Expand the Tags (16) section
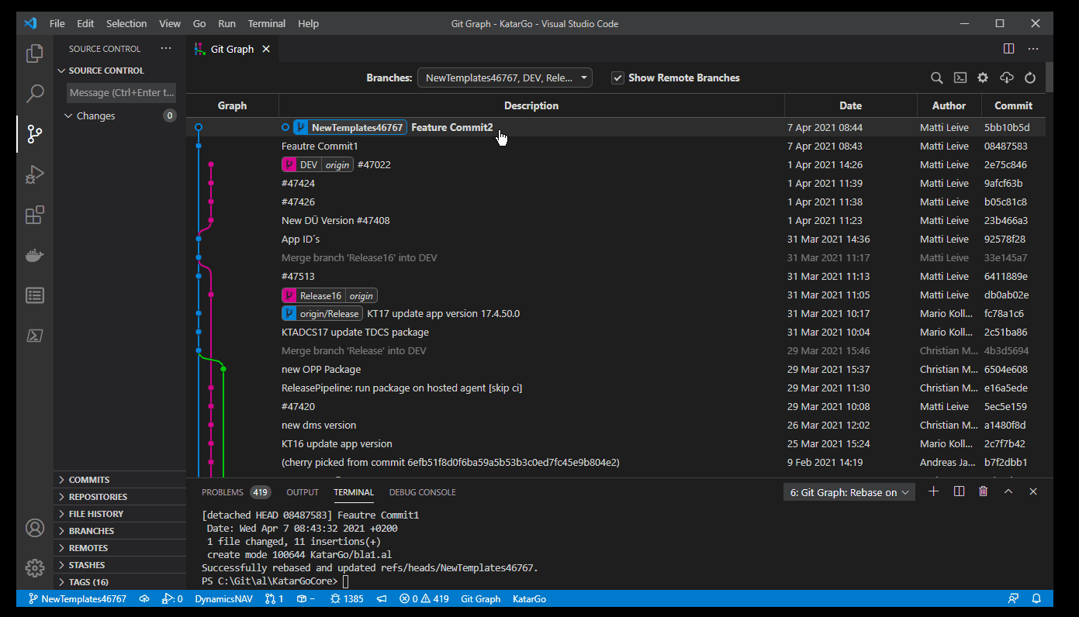 [x=120, y=582]
